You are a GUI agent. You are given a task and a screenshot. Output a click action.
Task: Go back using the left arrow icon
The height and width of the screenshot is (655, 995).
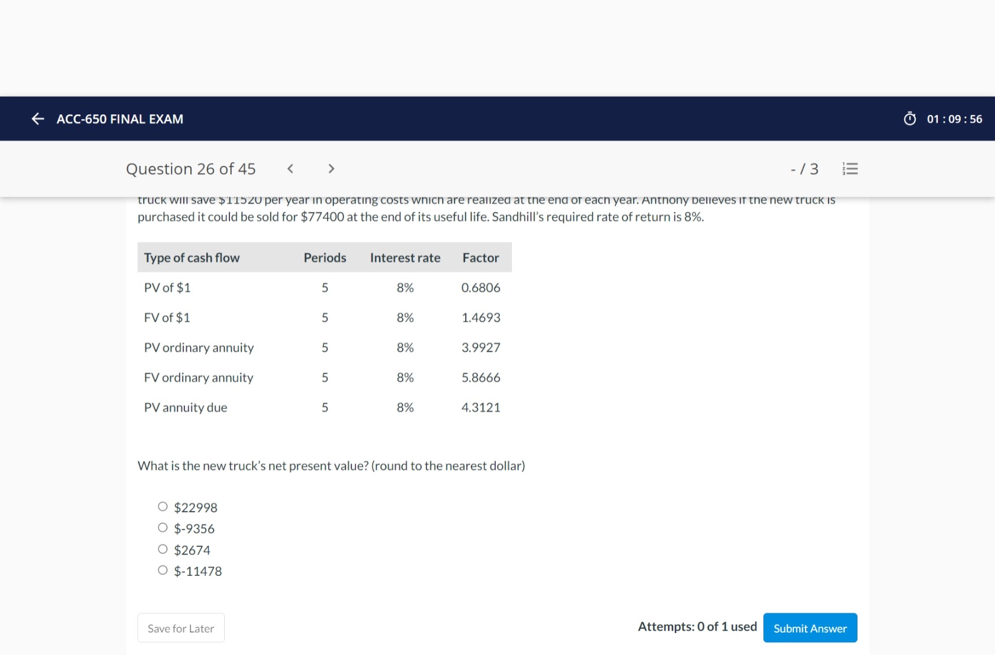(38, 119)
